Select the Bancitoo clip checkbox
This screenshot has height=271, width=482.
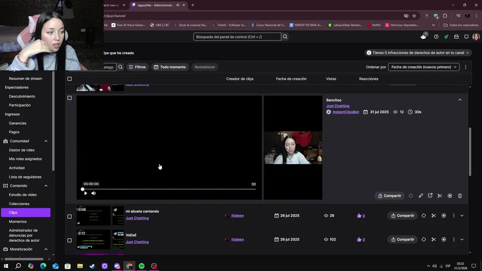(x=69, y=98)
